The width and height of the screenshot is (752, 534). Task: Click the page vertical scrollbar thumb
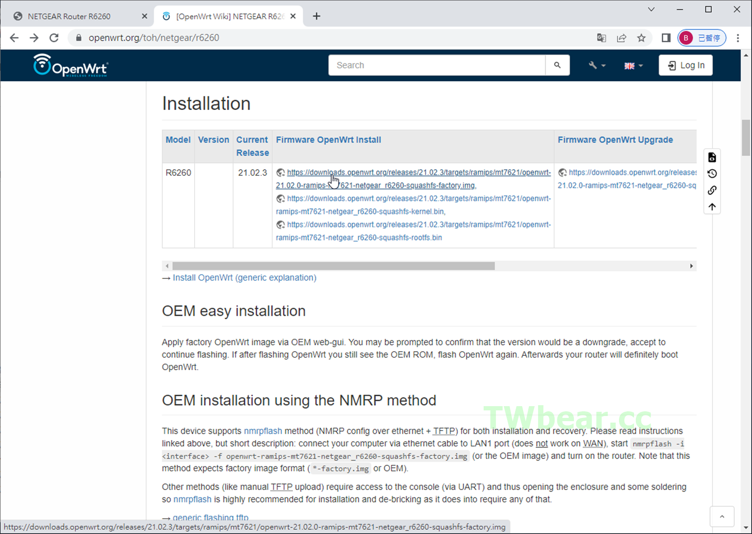(x=746, y=138)
